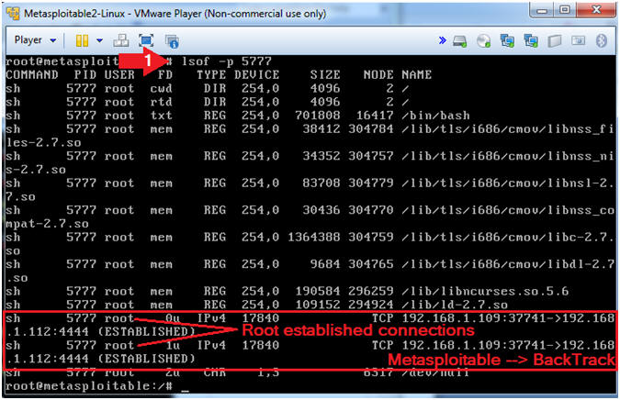620x400 pixels.
Task: Click the node value 304770
Action: (371, 210)
